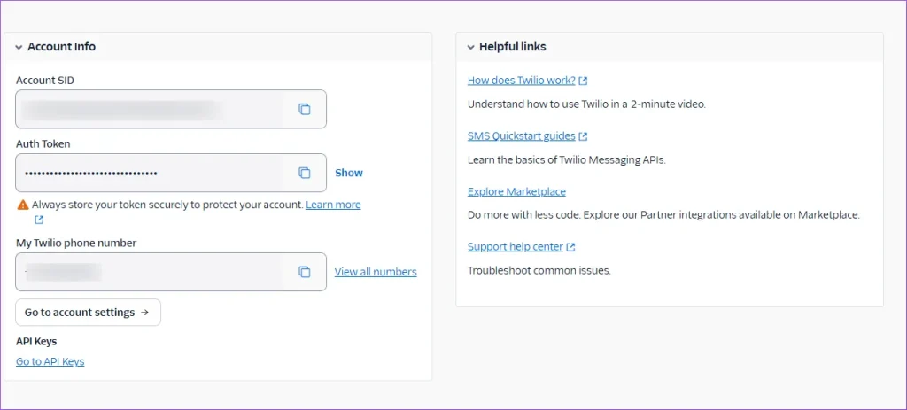Copy the Auth Token value
Screen dimensions: 907x410
pos(305,173)
